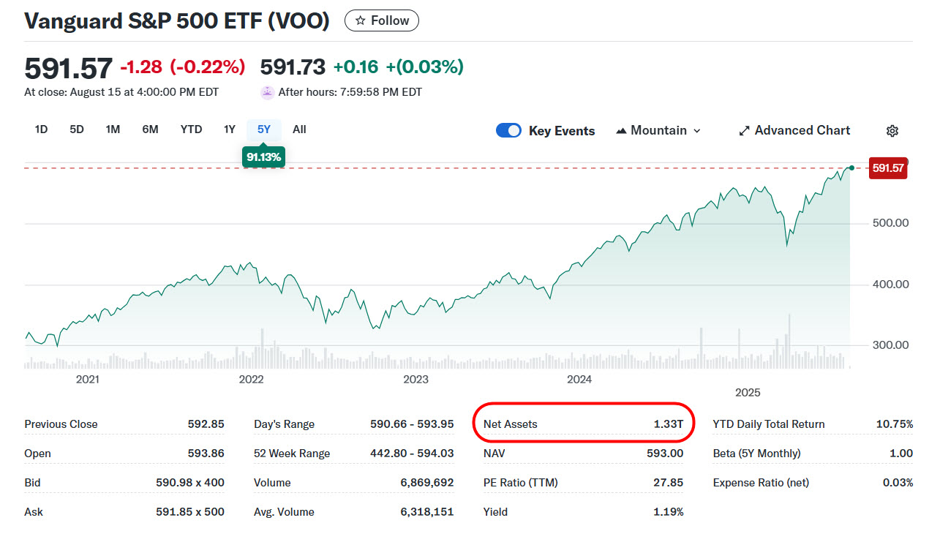Select the 5D time range tab
The image size is (929, 534).
pos(77,129)
